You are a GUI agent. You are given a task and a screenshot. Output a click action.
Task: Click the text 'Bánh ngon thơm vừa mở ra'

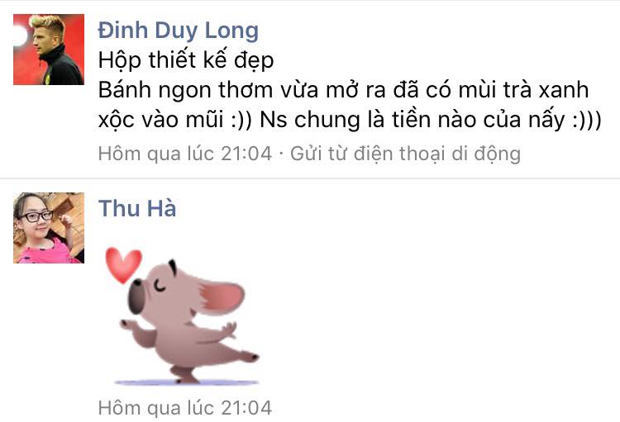(241, 91)
